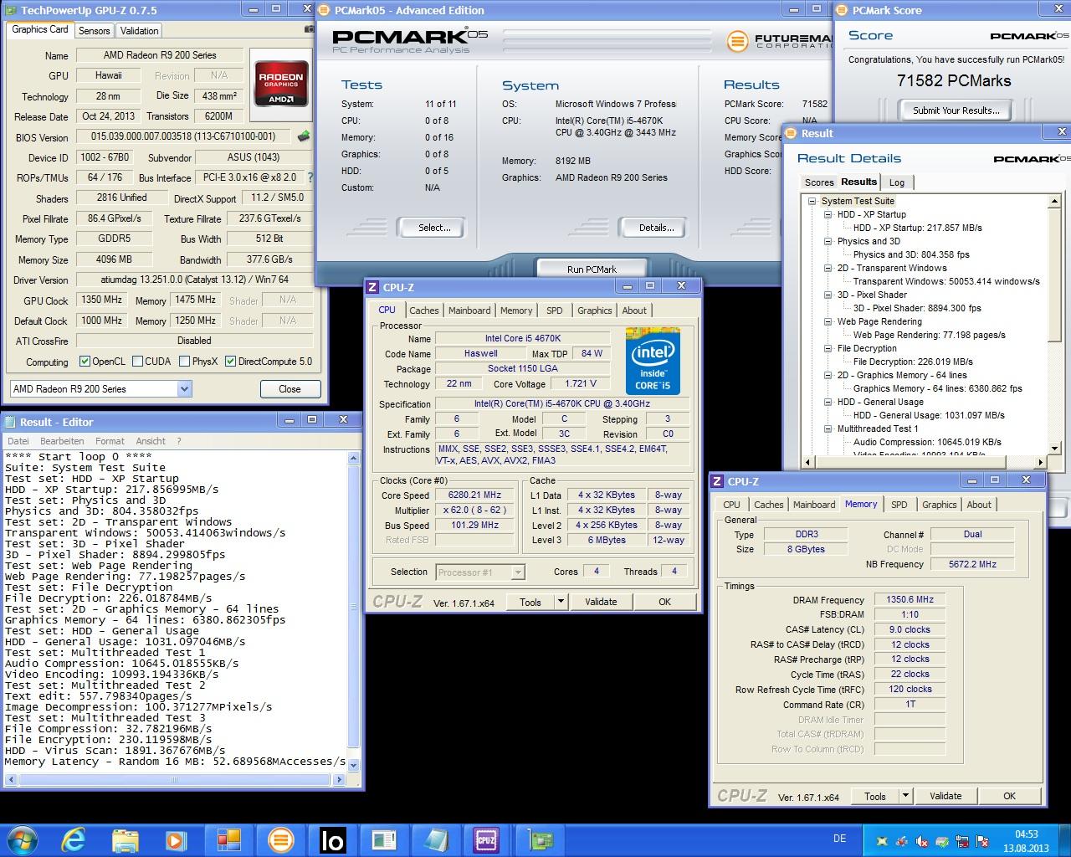The height and width of the screenshot is (857, 1071).
Task: Click the Core Speed 6280.21 MHz field
Action: [x=474, y=495]
